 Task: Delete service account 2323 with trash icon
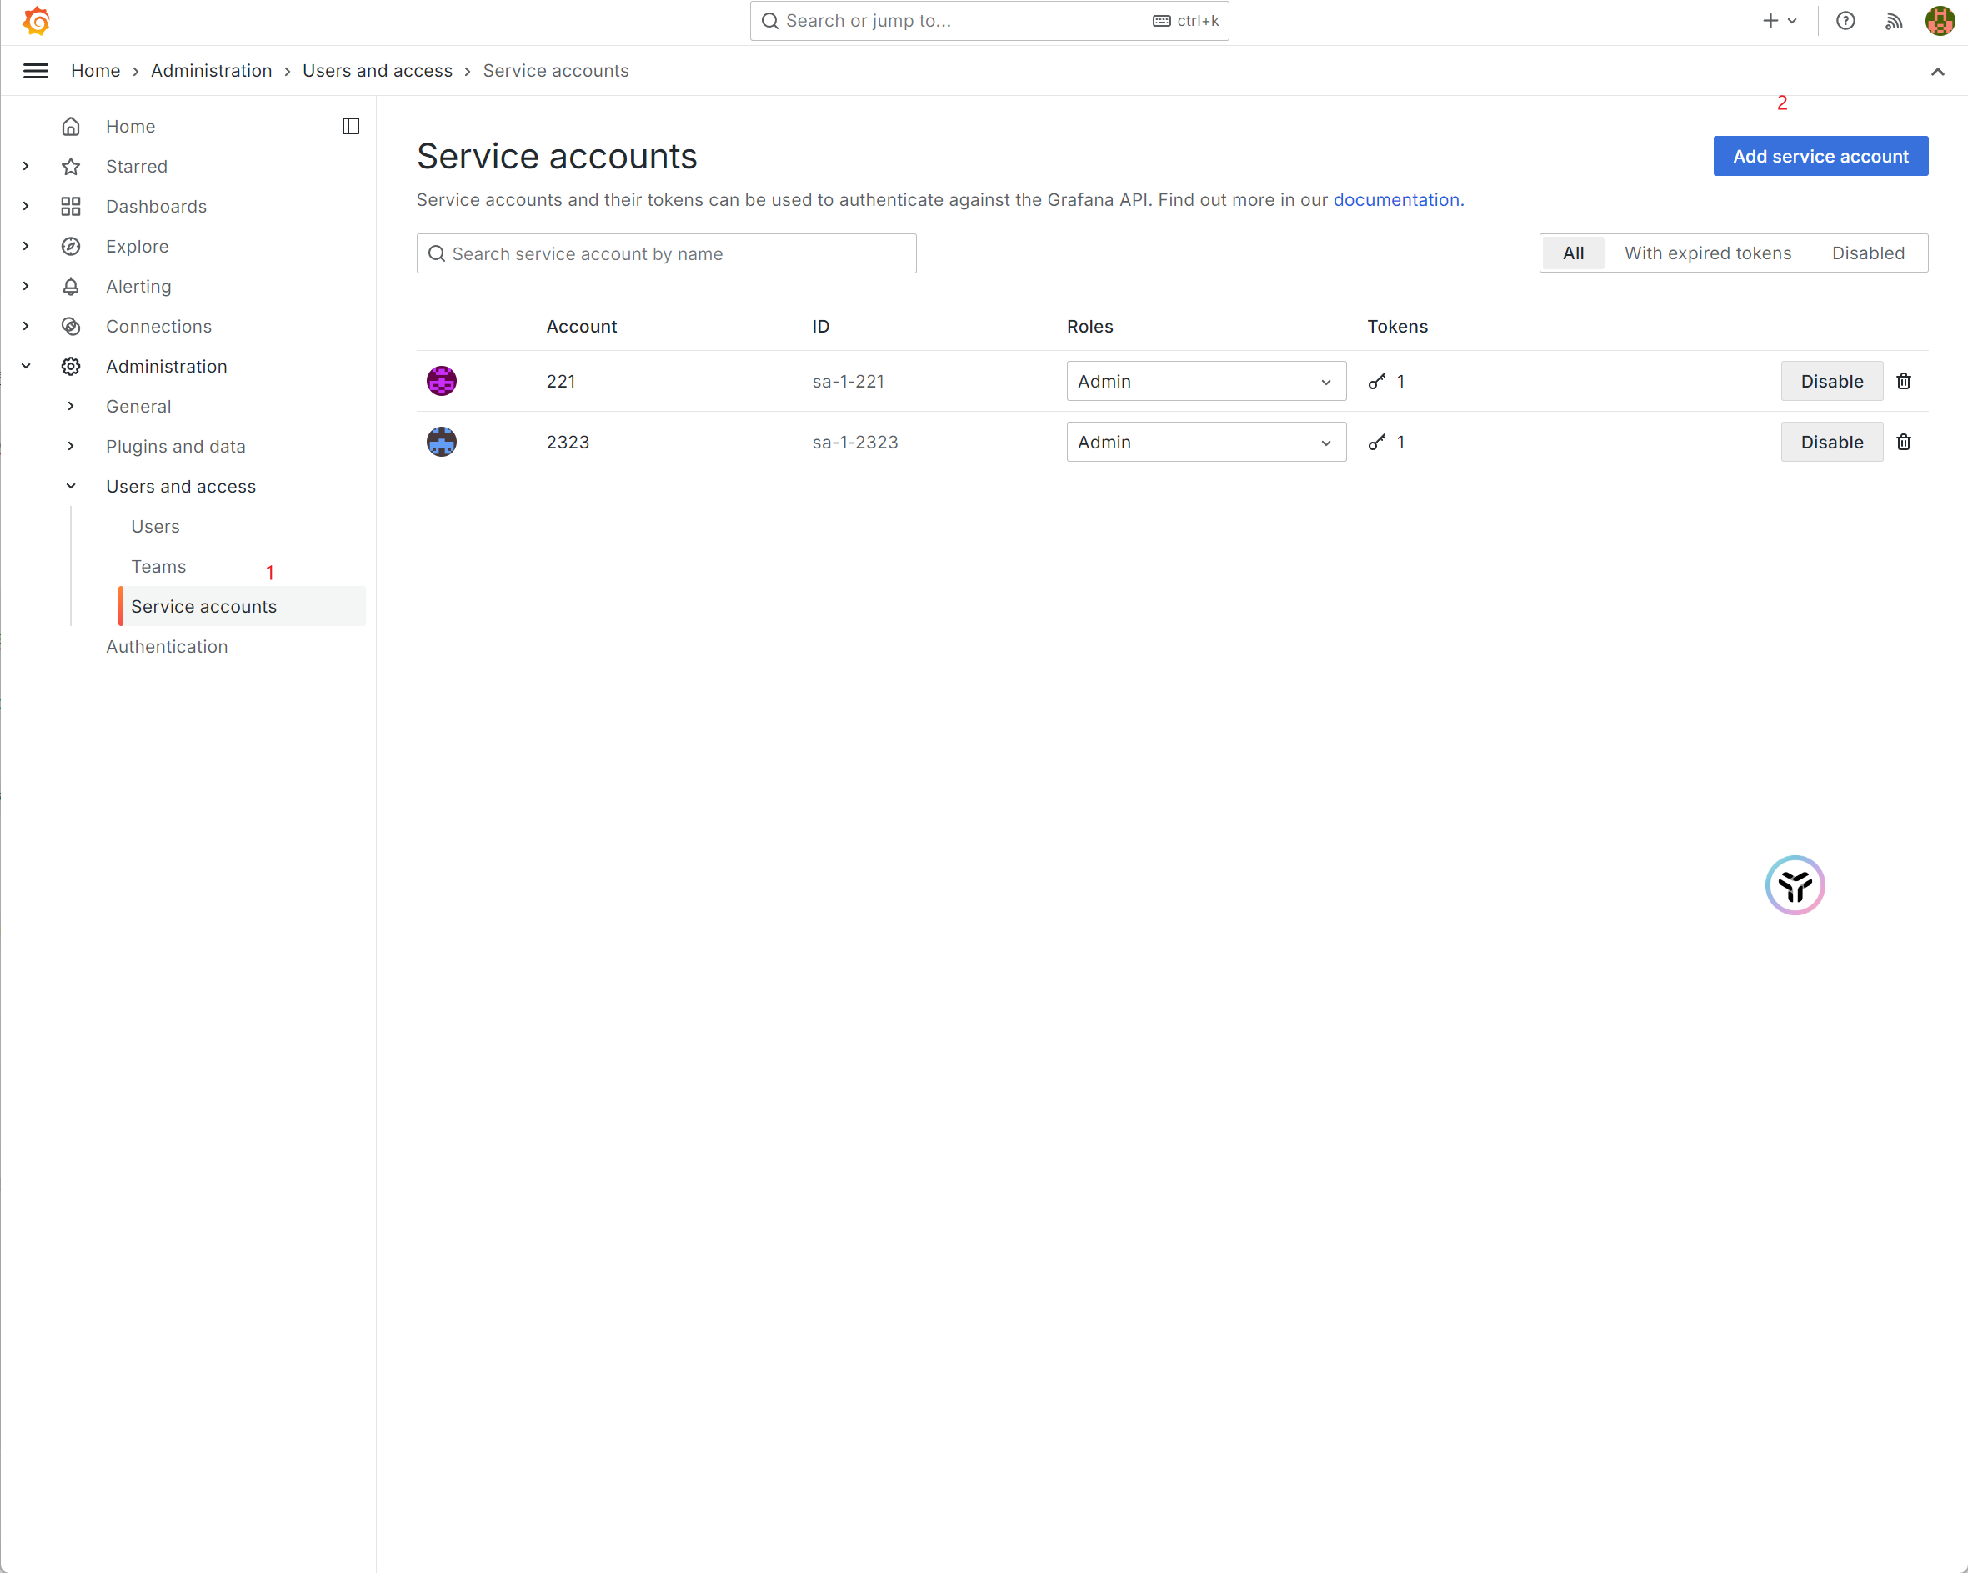click(1903, 442)
